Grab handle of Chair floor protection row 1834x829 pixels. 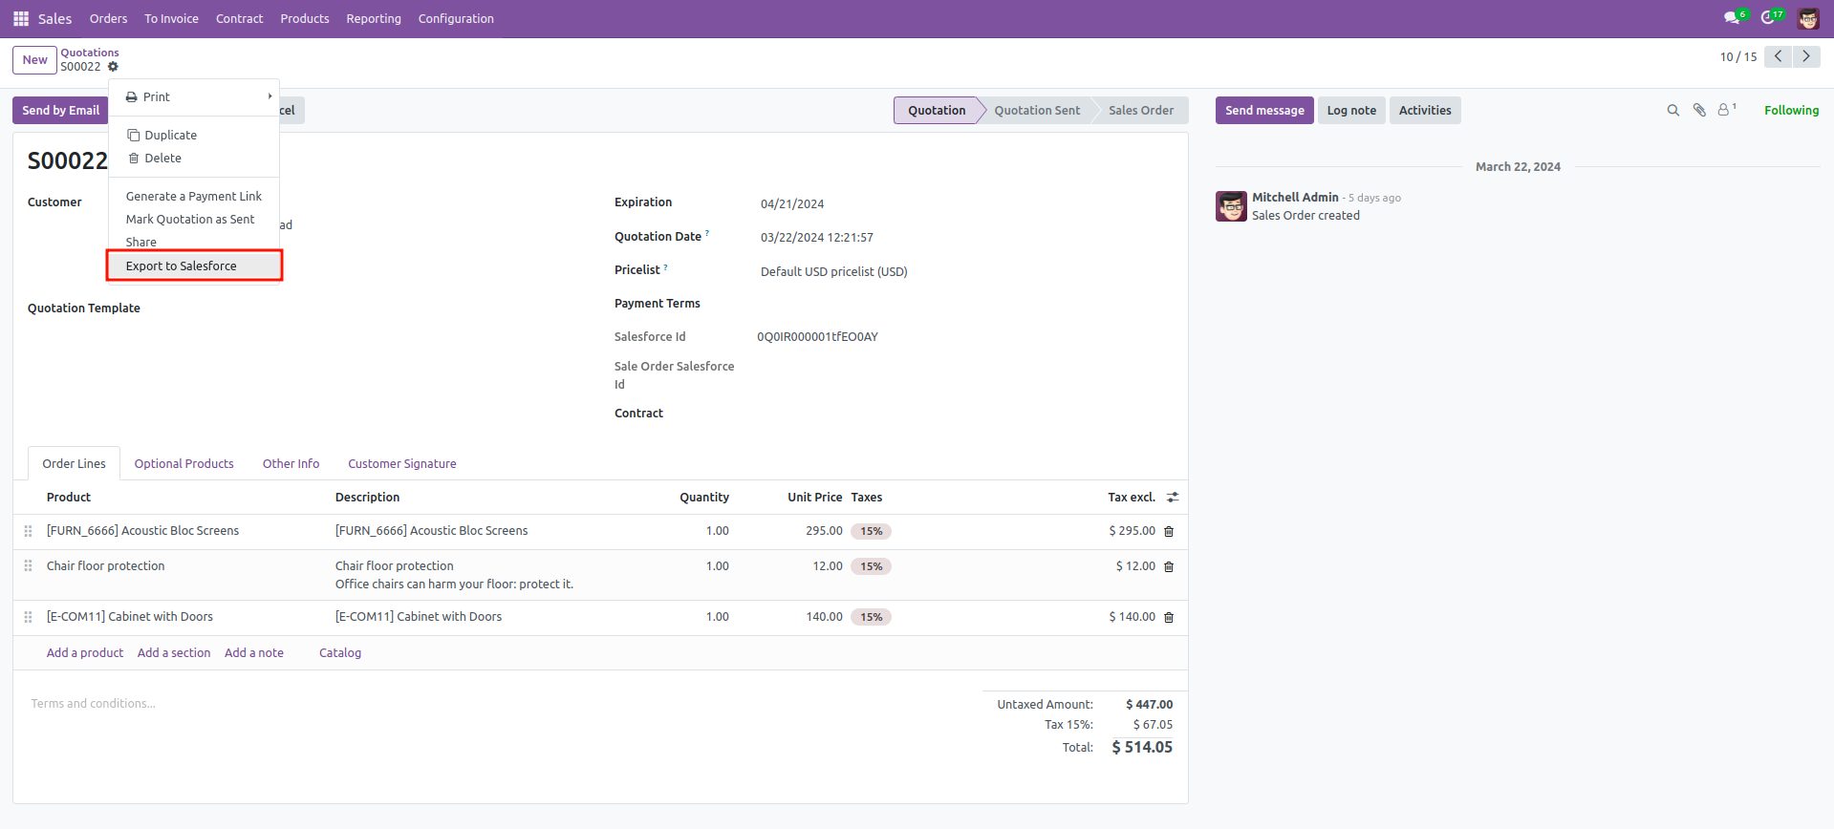28,566
